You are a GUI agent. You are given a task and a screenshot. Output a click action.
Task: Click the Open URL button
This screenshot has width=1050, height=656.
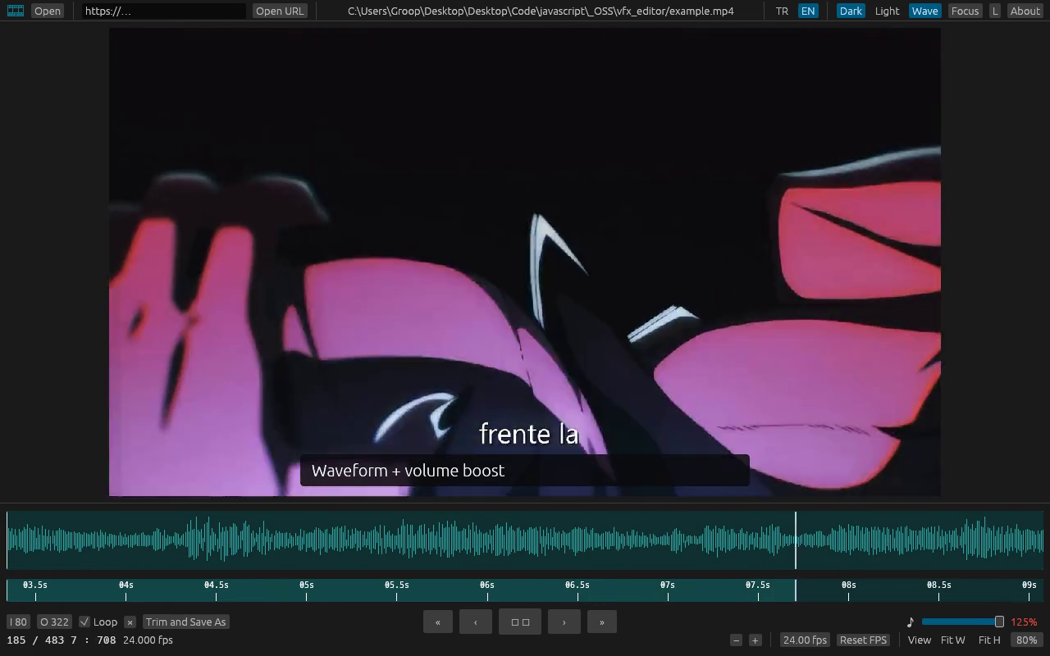280,11
